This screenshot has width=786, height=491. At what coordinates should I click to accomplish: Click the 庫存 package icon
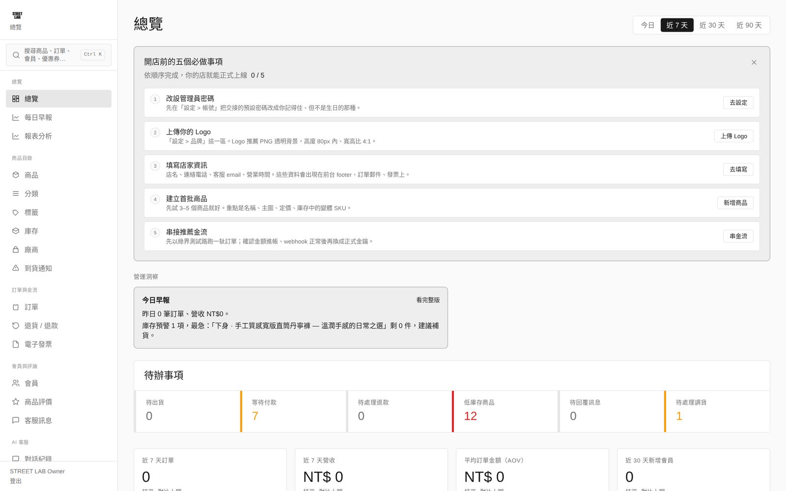pyautogui.click(x=16, y=231)
